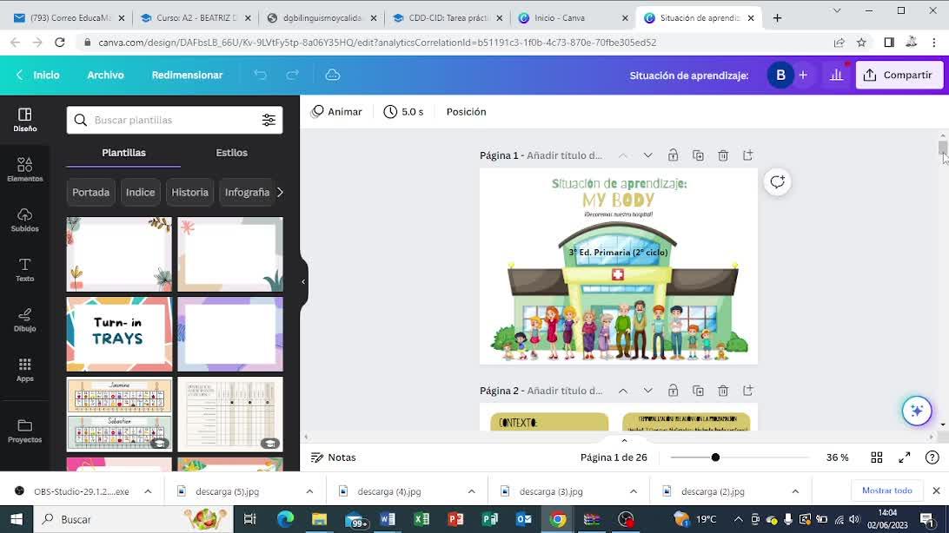Click the 36 % zoom value
This screenshot has height=533, width=949.
(838, 457)
